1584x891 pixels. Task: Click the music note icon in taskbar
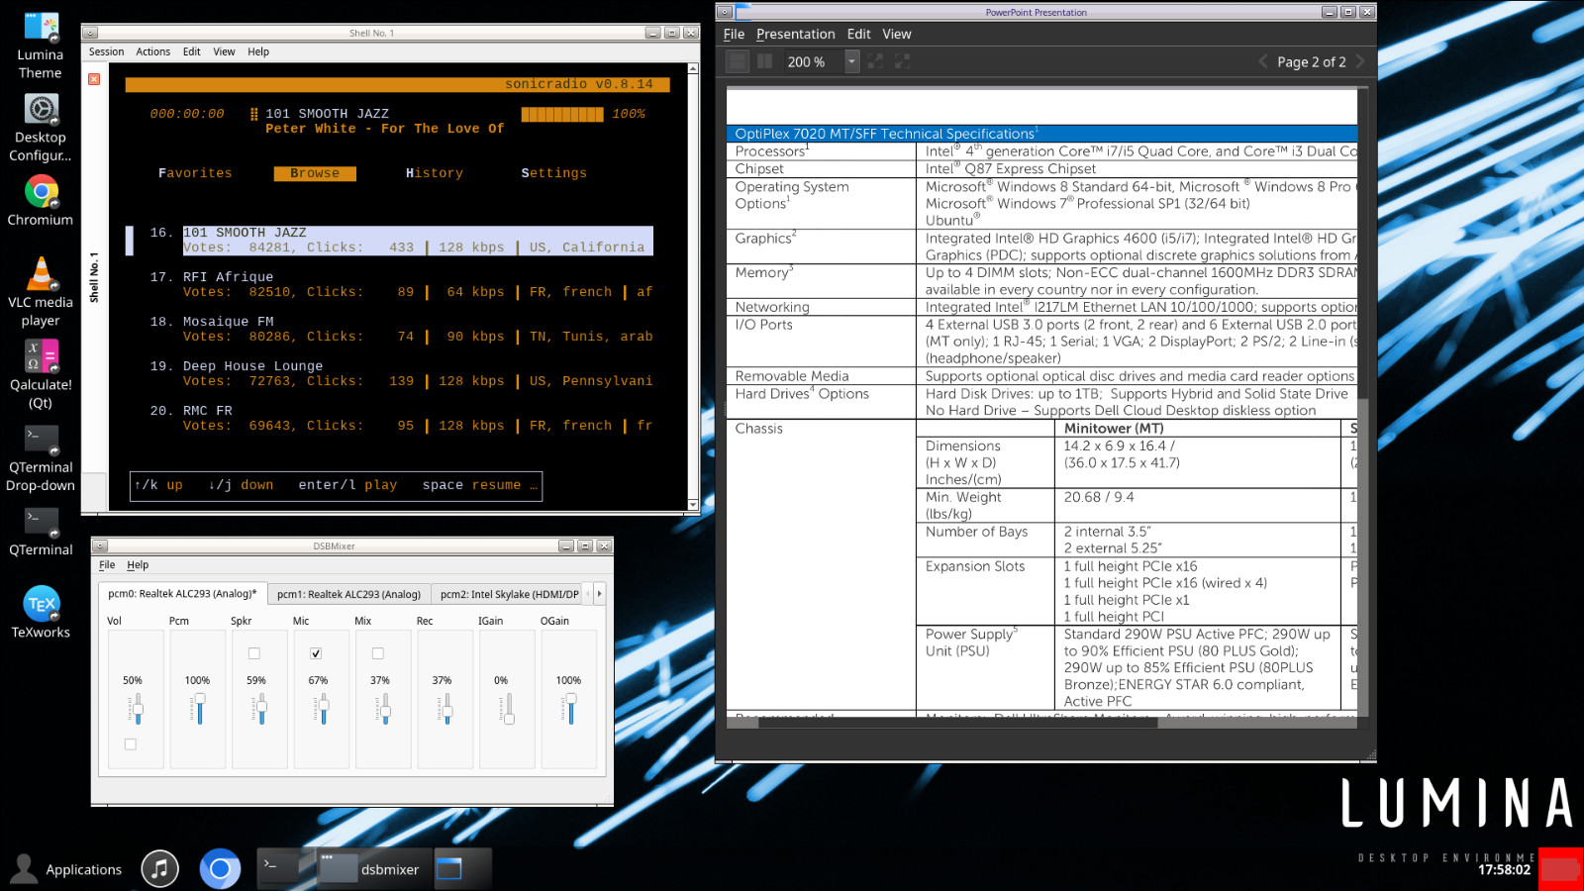point(159,869)
